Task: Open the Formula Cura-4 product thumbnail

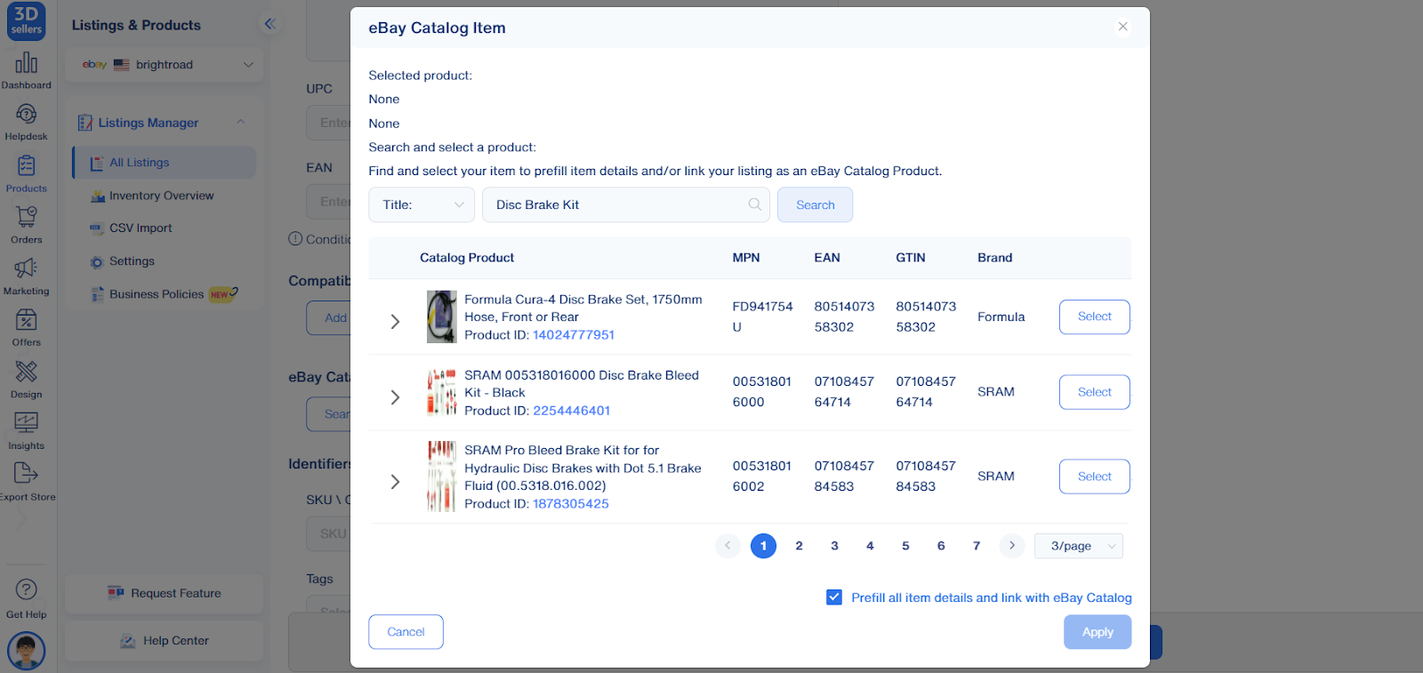Action: tap(441, 316)
